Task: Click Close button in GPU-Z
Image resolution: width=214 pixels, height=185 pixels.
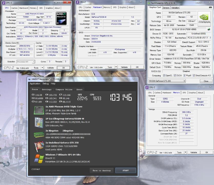Action: [x=206, y=81]
